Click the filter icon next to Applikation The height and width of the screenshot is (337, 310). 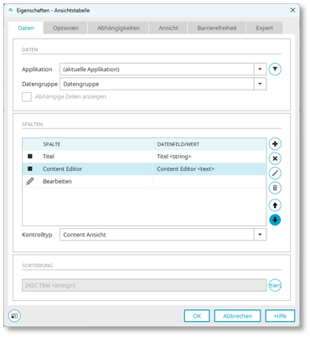(275, 69)
